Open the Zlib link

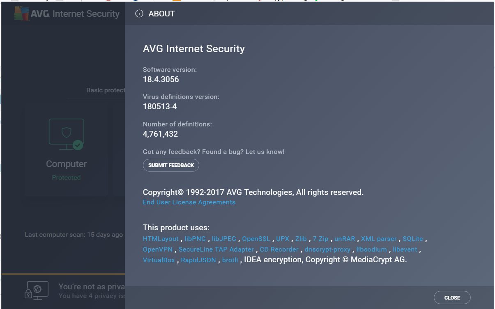(301, 239)
